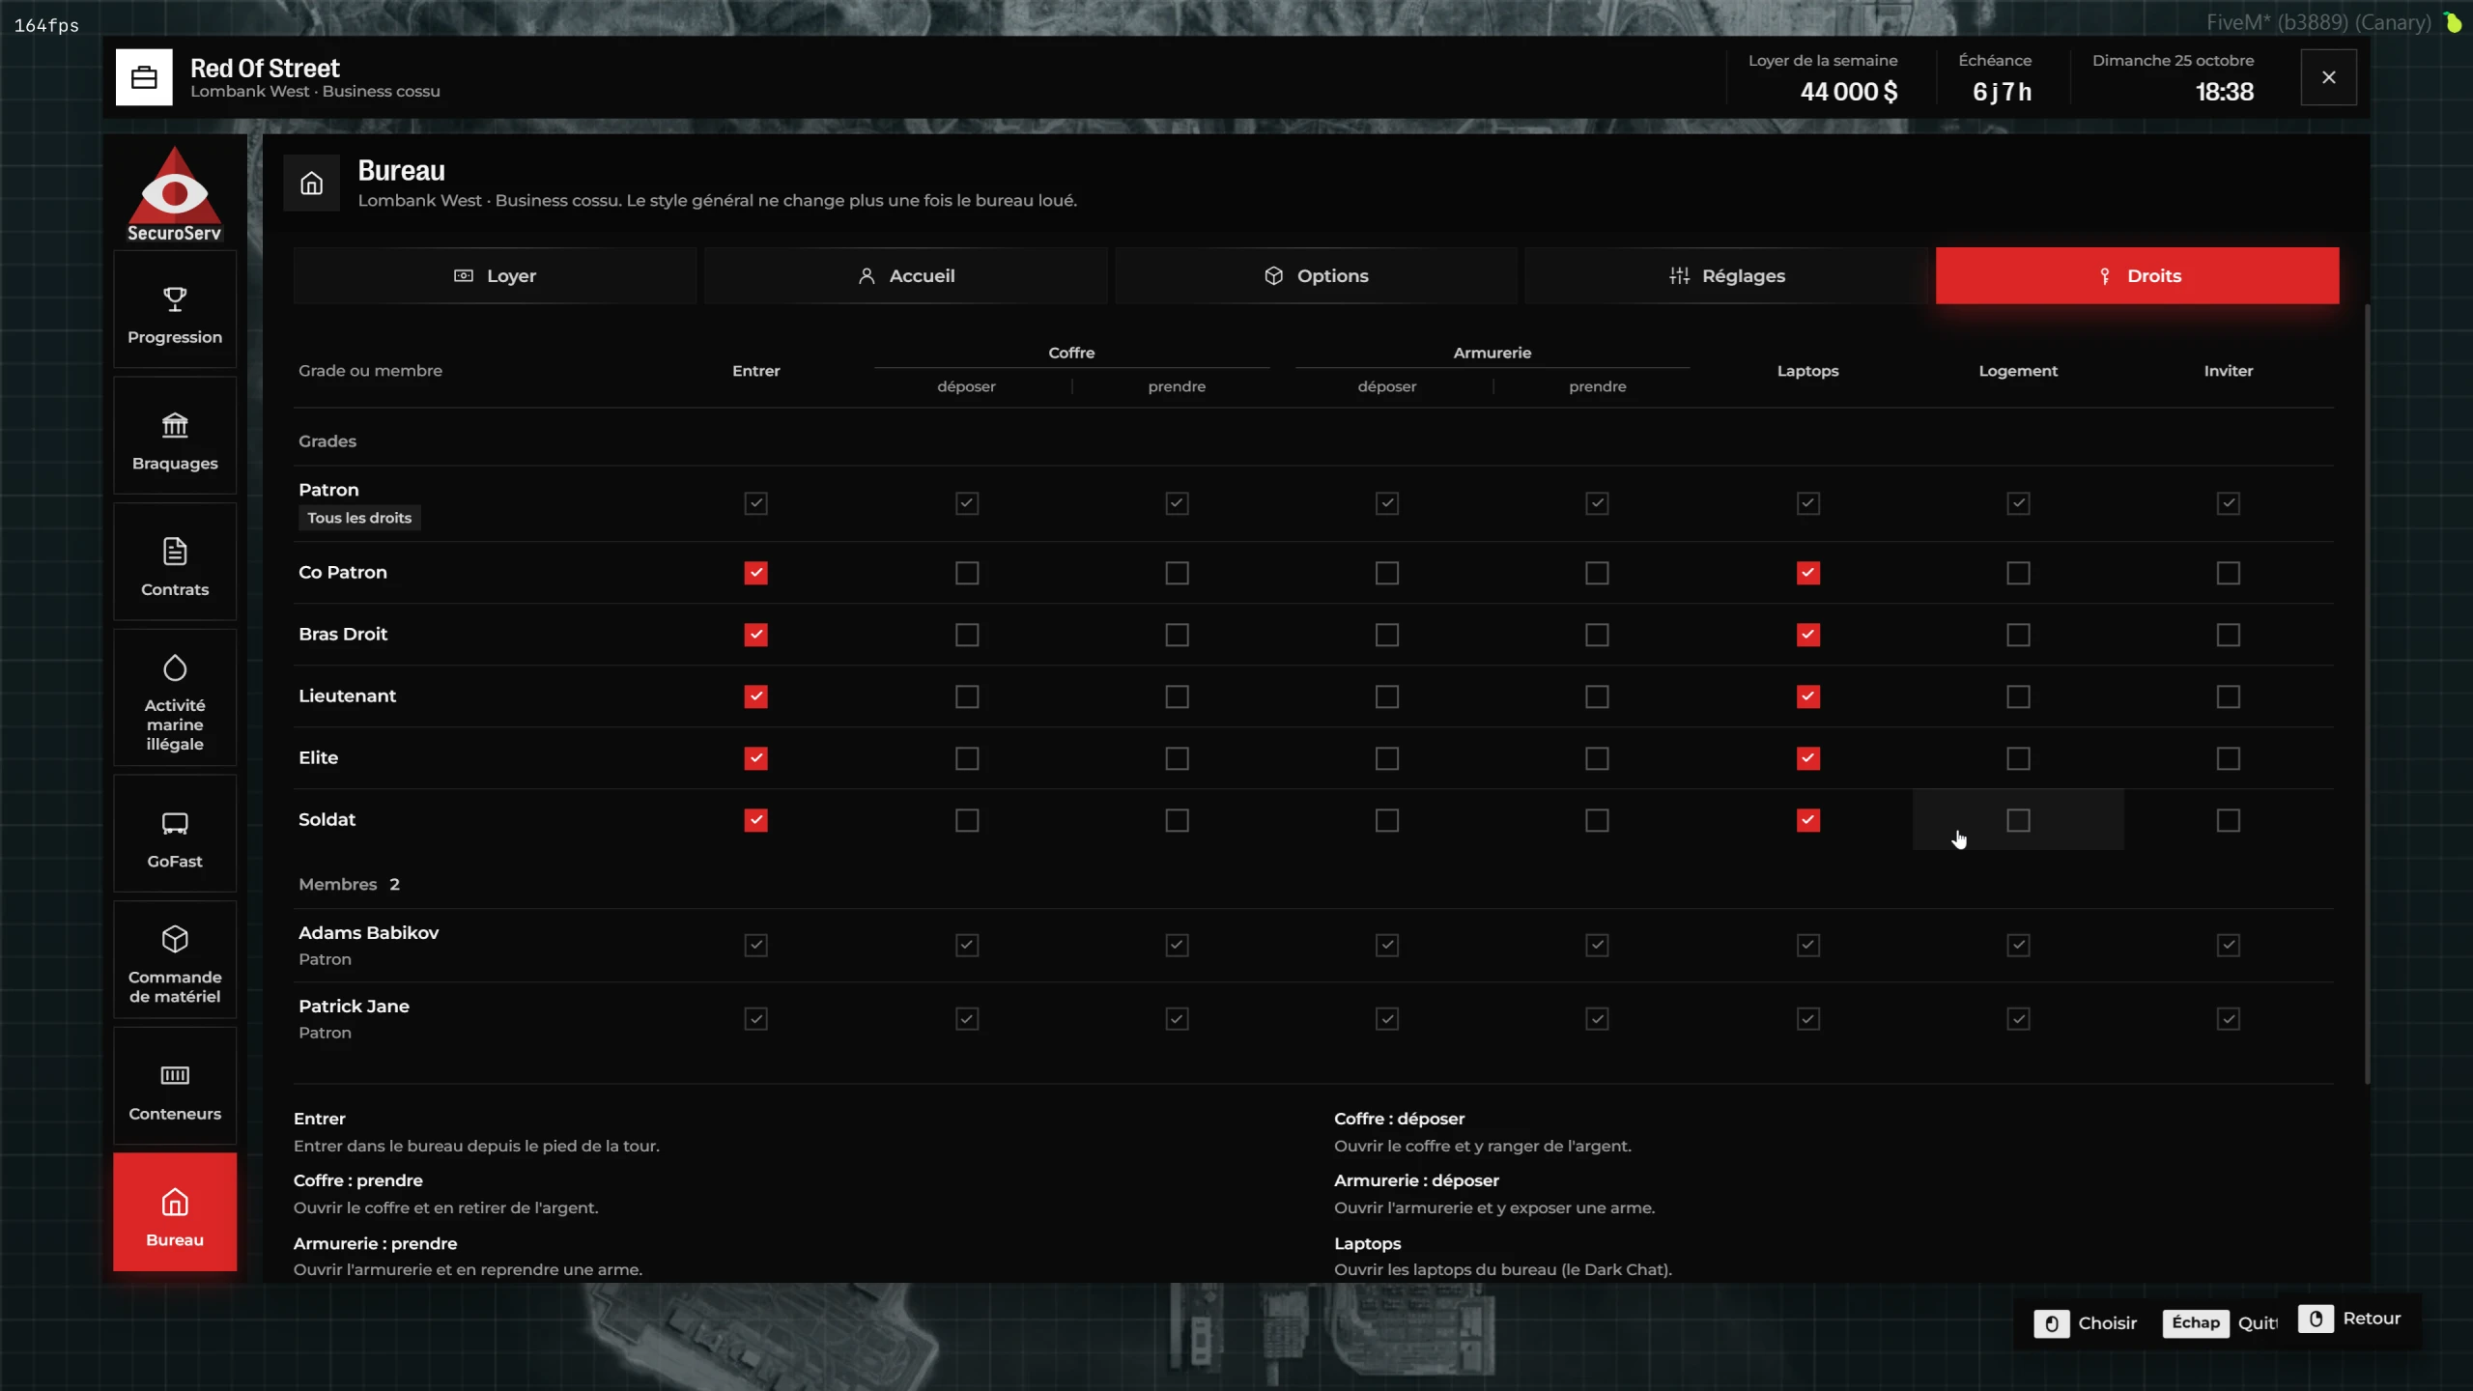Click the Lieutenant grade name
This screenshot has width=2473, height=1391.
point(347,695)
